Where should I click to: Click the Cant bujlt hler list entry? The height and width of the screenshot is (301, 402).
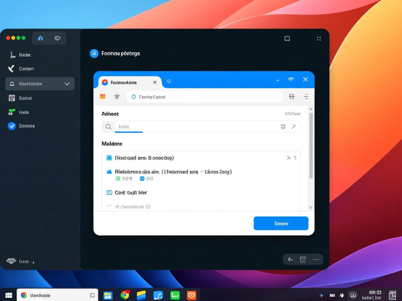(131, 193)
